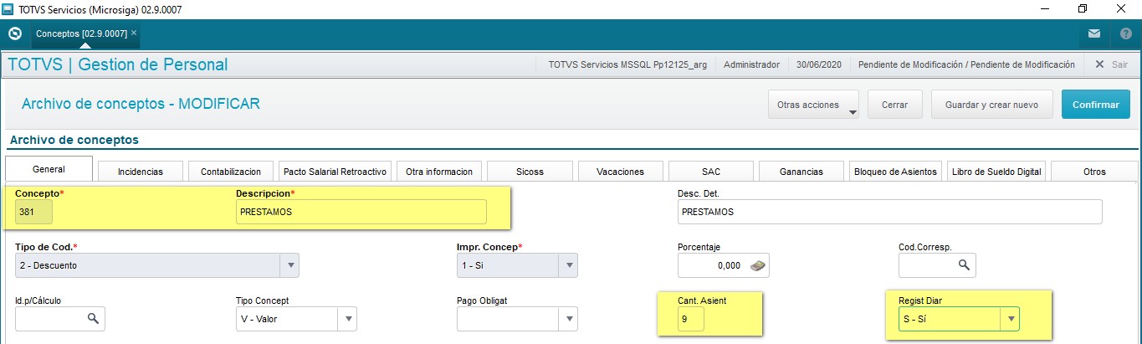Open the Pacto Salarial Retroactivo tab

(x=335, y=171)
